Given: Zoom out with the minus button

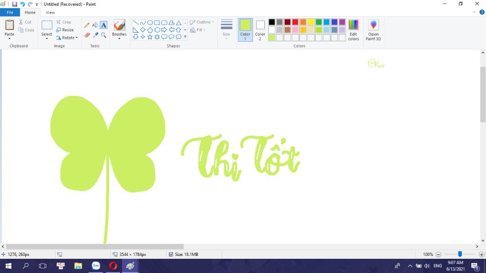Looking at the screenshot, I should [438, 255].
